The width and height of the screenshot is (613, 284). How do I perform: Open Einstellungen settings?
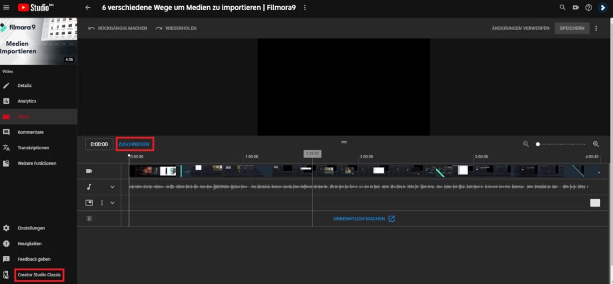38,228
